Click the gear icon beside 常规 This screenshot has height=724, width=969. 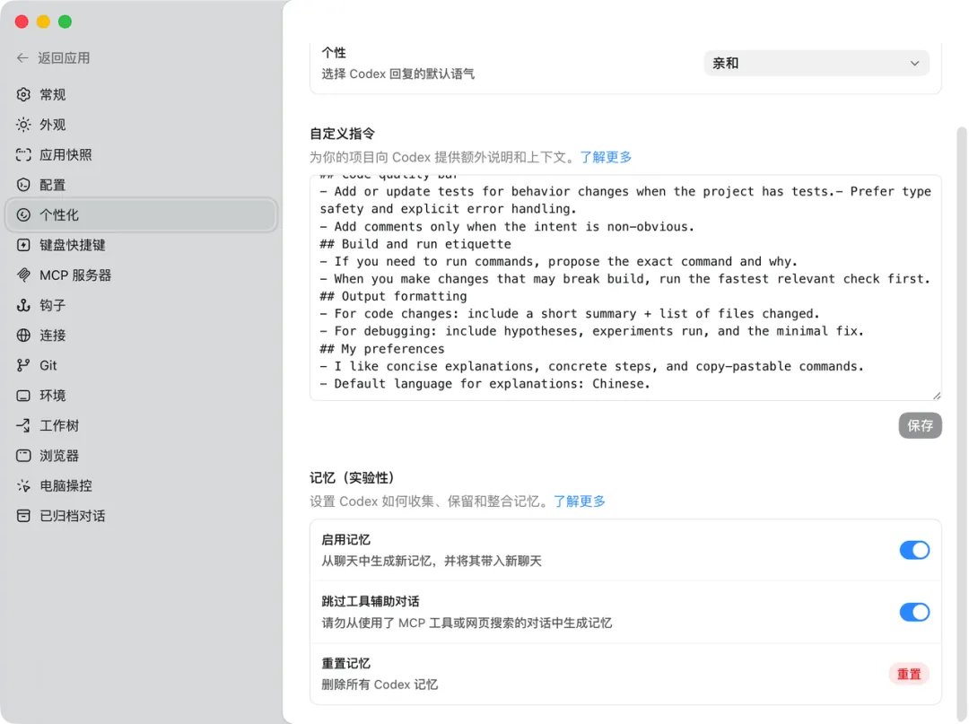tap(23, 94)
